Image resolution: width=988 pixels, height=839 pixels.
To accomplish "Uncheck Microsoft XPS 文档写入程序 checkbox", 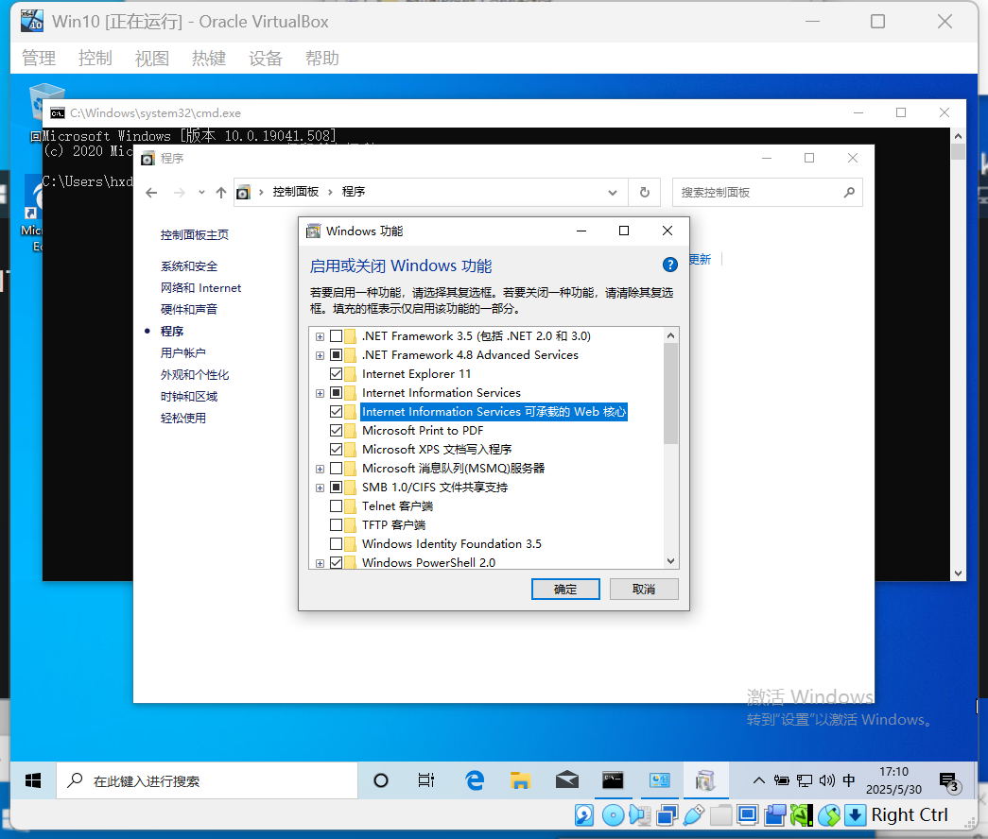I will 336,450.
